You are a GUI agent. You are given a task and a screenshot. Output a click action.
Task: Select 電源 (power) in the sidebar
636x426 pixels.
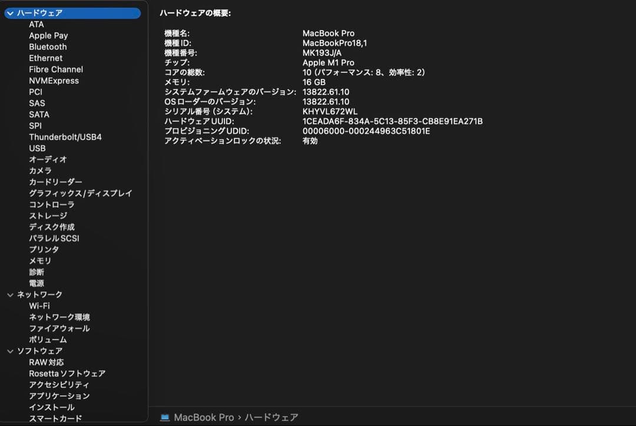[x=37, y=283]
